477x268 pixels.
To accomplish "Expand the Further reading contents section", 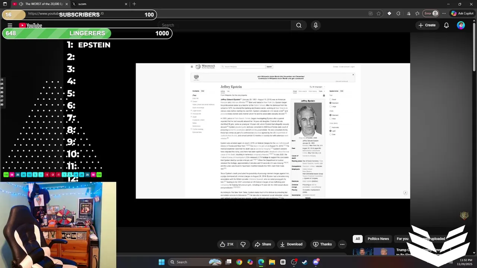I will pyautogui.click(x=191, y=129).
